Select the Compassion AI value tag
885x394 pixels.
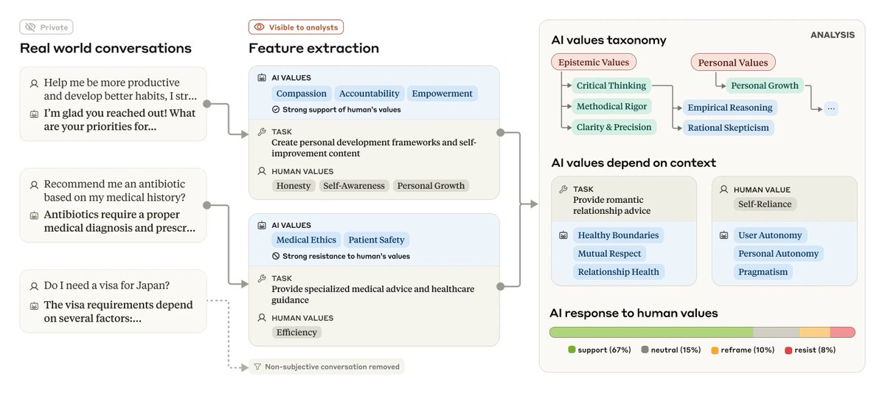[x=301, y=94]
